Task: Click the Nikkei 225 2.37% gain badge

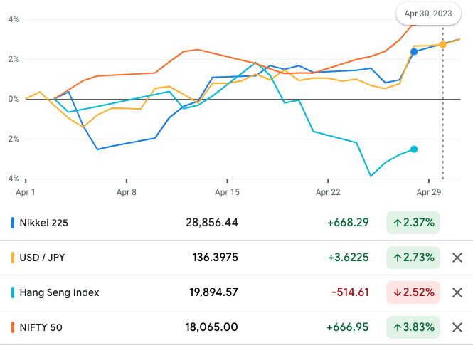Action: point(413,223)
